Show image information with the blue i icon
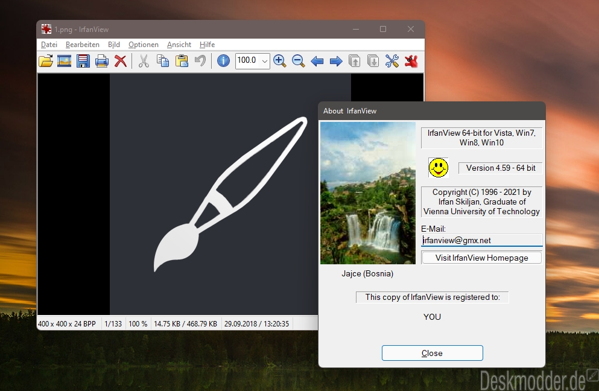 (x=223, y=61)
